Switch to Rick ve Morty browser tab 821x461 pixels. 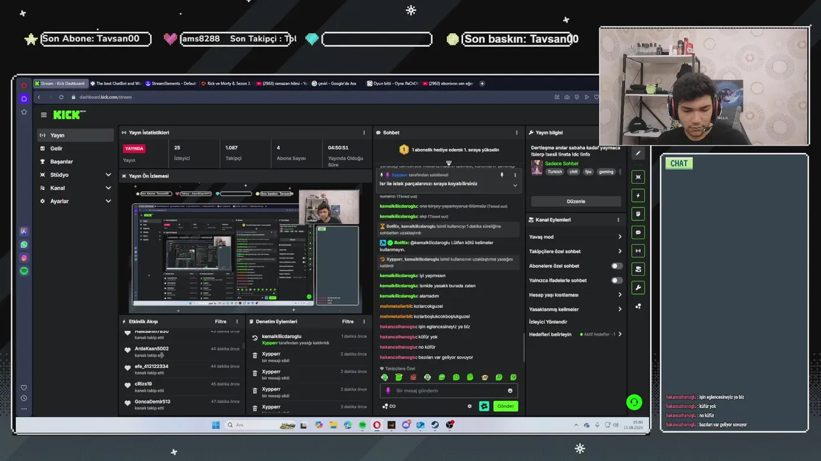click(226, 83)
